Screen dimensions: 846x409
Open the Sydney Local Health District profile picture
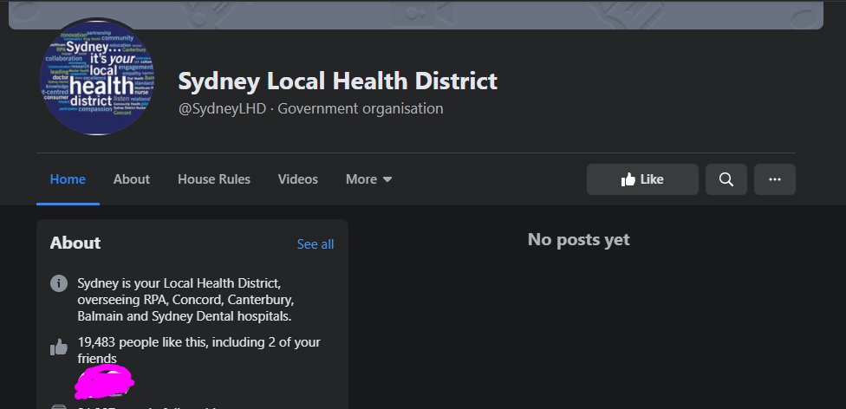[97, 76]
